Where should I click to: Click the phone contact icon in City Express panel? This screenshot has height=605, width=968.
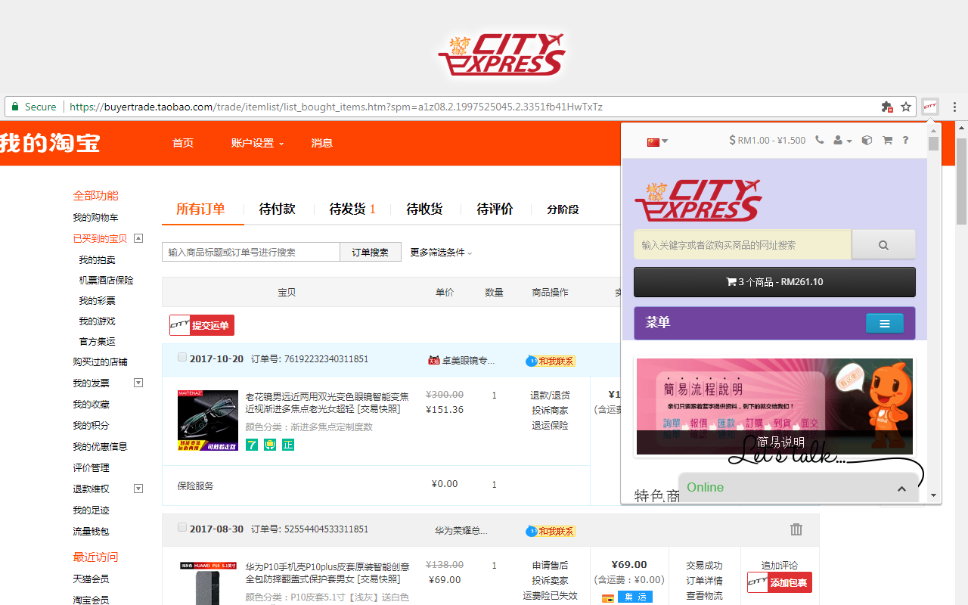(x=820, y=140)
